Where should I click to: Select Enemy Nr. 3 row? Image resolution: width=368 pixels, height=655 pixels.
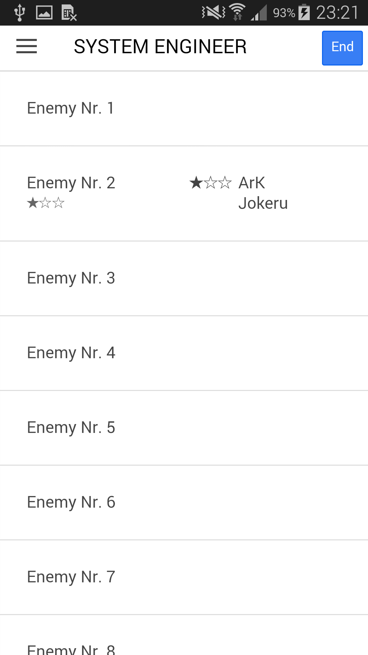[x=184, y=279]
